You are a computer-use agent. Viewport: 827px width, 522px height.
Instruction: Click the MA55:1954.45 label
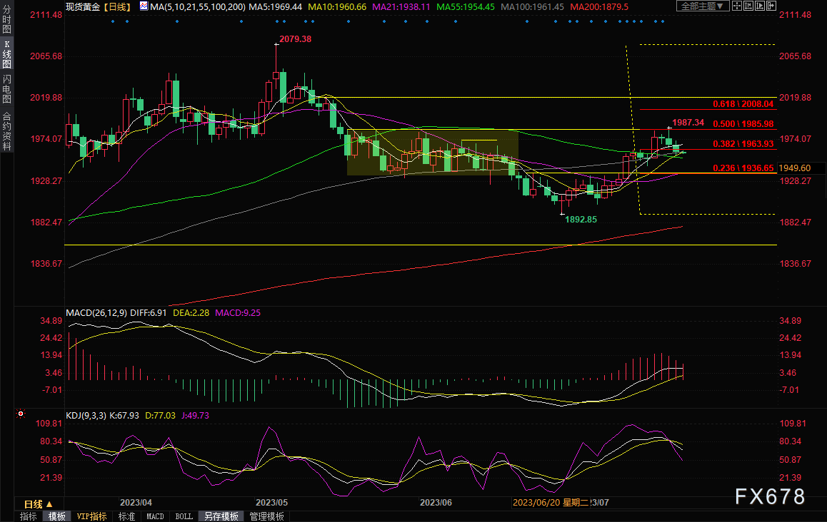click(x=466, y=7)
